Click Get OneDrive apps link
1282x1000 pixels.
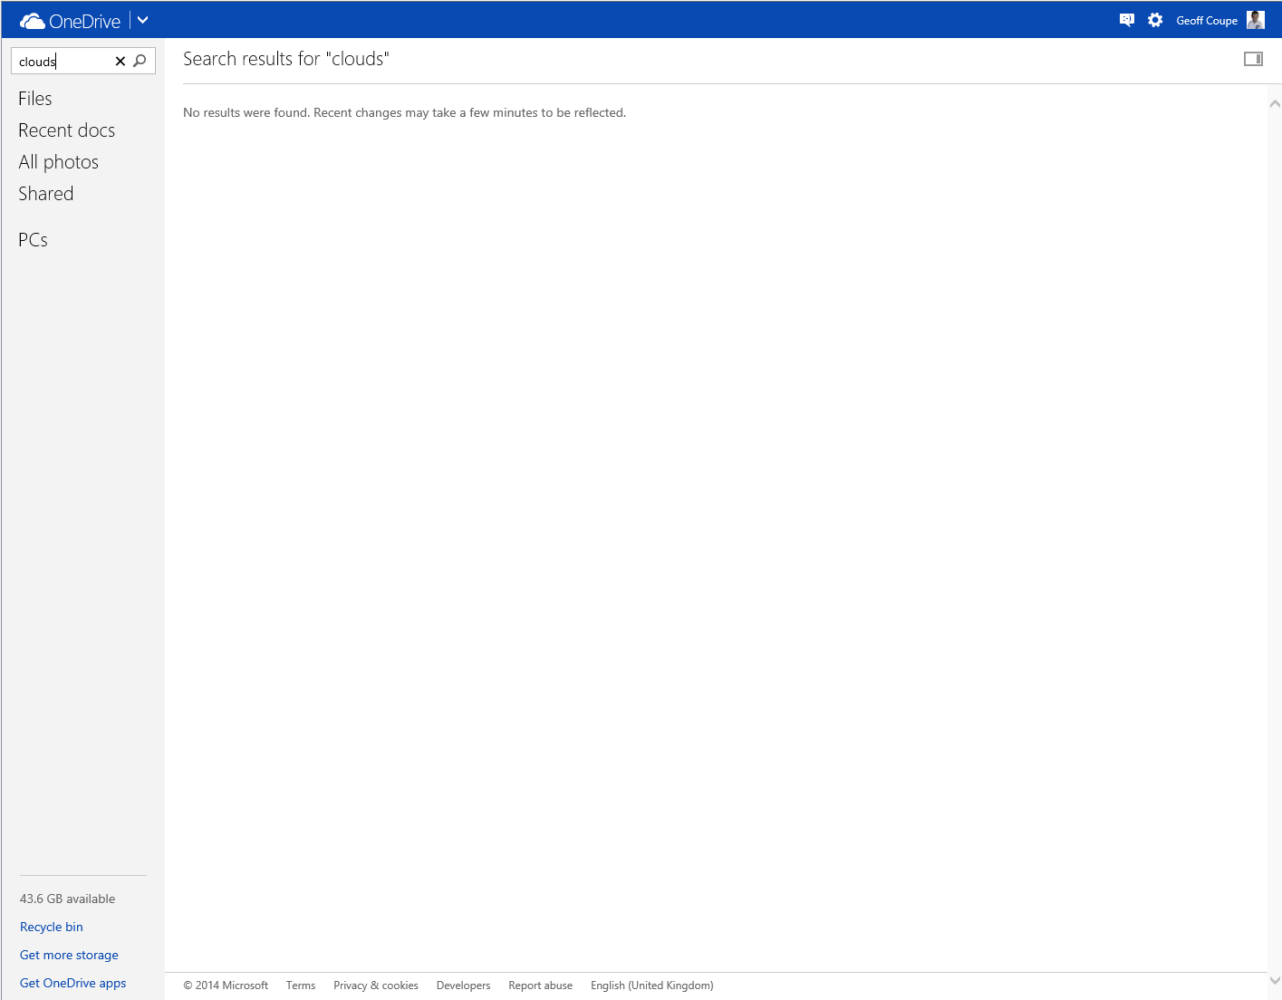tap(72, 983)
